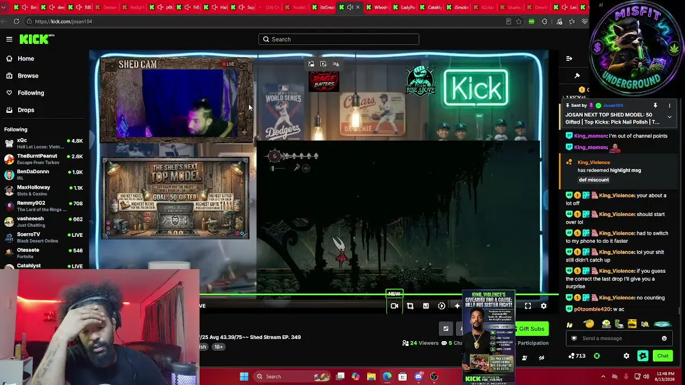
Task: Open Otessete's channel from Following list
Action: click(x=43, y=253)
